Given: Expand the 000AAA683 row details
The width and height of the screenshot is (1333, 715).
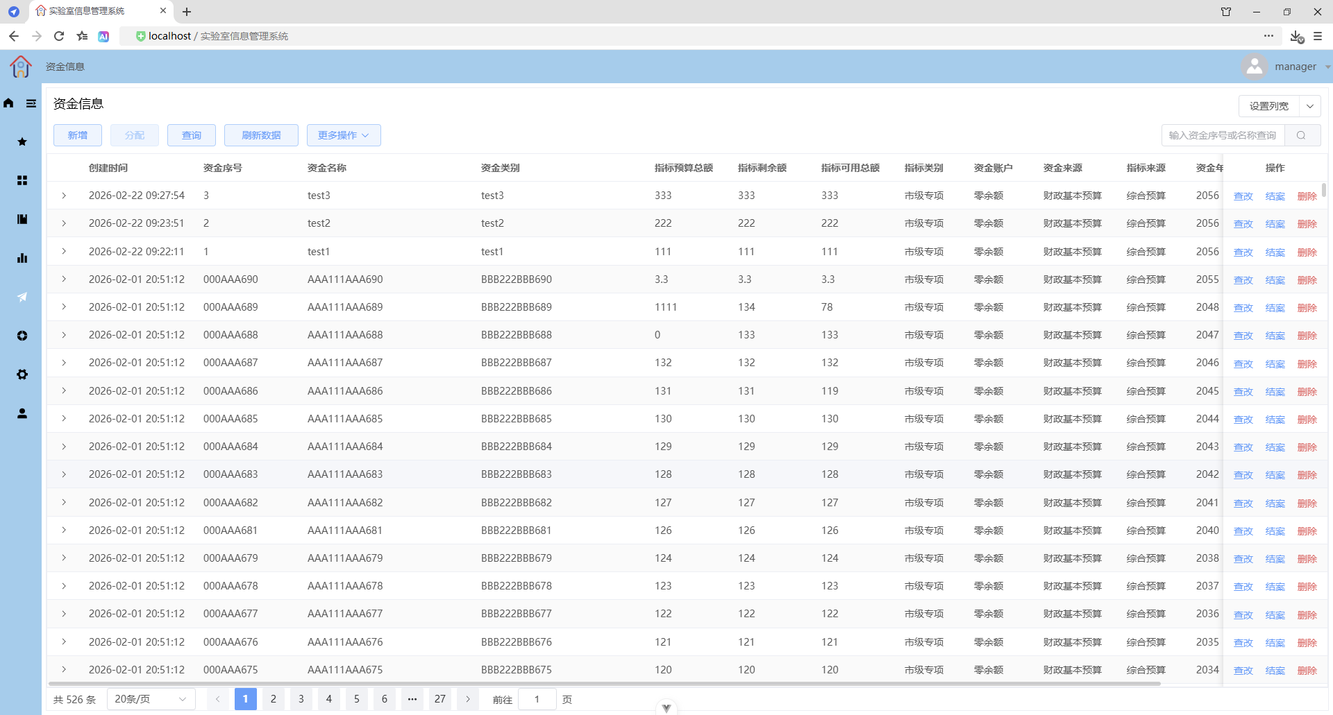Looking at the screenshot, I should 64,474.
